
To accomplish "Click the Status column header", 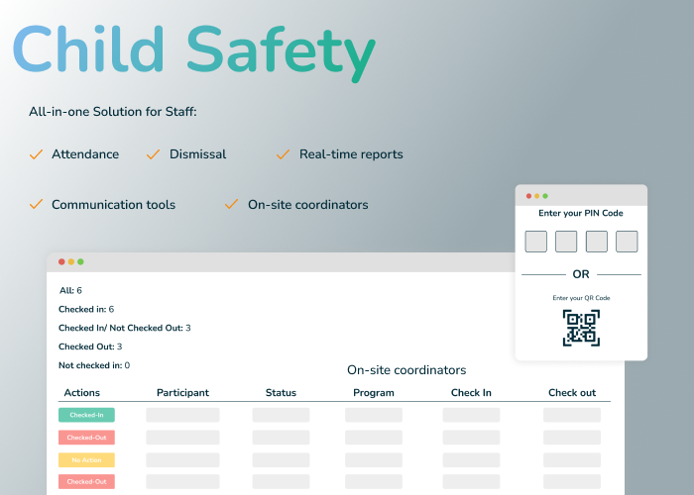I will pos(281,392).
